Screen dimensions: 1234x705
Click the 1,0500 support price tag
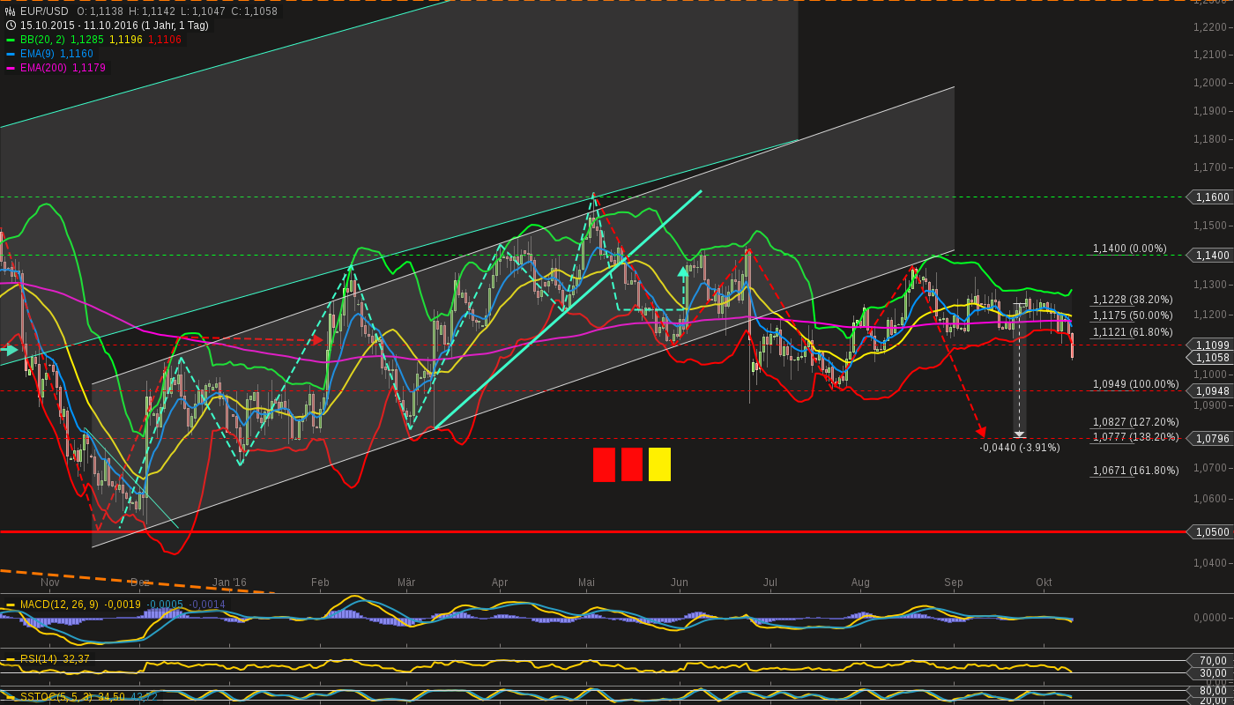pyautogui.click(x=1211, y=532)
